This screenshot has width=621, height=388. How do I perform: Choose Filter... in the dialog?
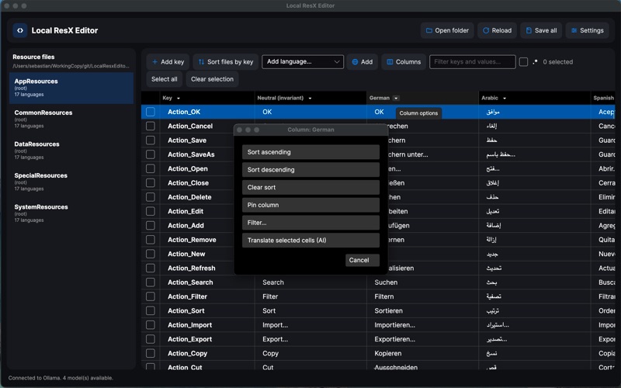311,223
